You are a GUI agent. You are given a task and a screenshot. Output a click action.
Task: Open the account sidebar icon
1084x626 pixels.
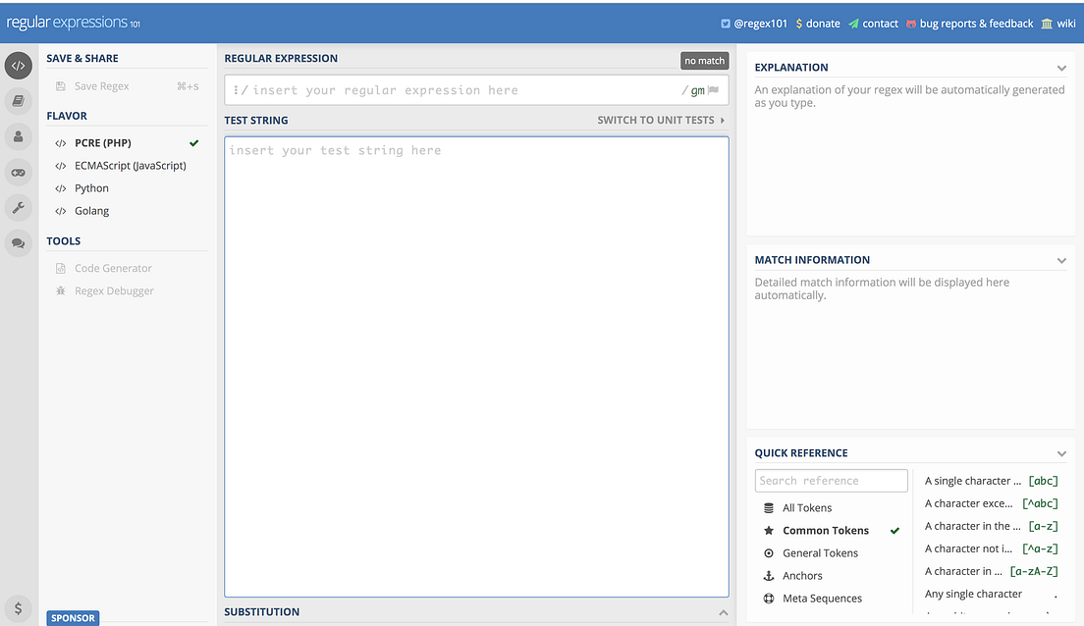[x=18, y=136]
